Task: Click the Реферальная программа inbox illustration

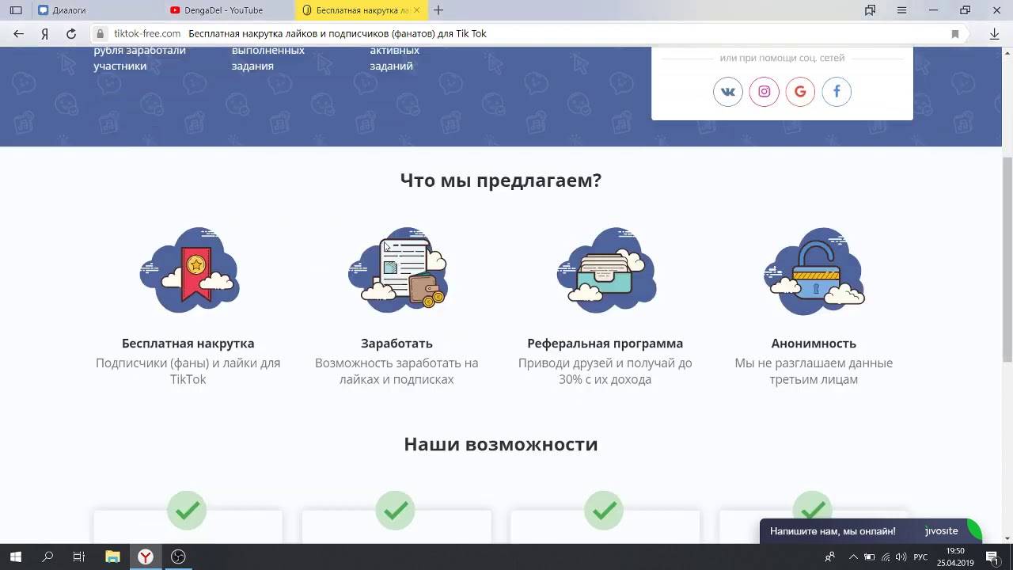Action: (605, 271)
